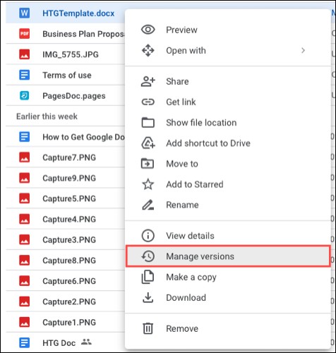Screen dimensions: 336x353
Task: Select How to Get Google Do document name
Action: coord(83,137)
